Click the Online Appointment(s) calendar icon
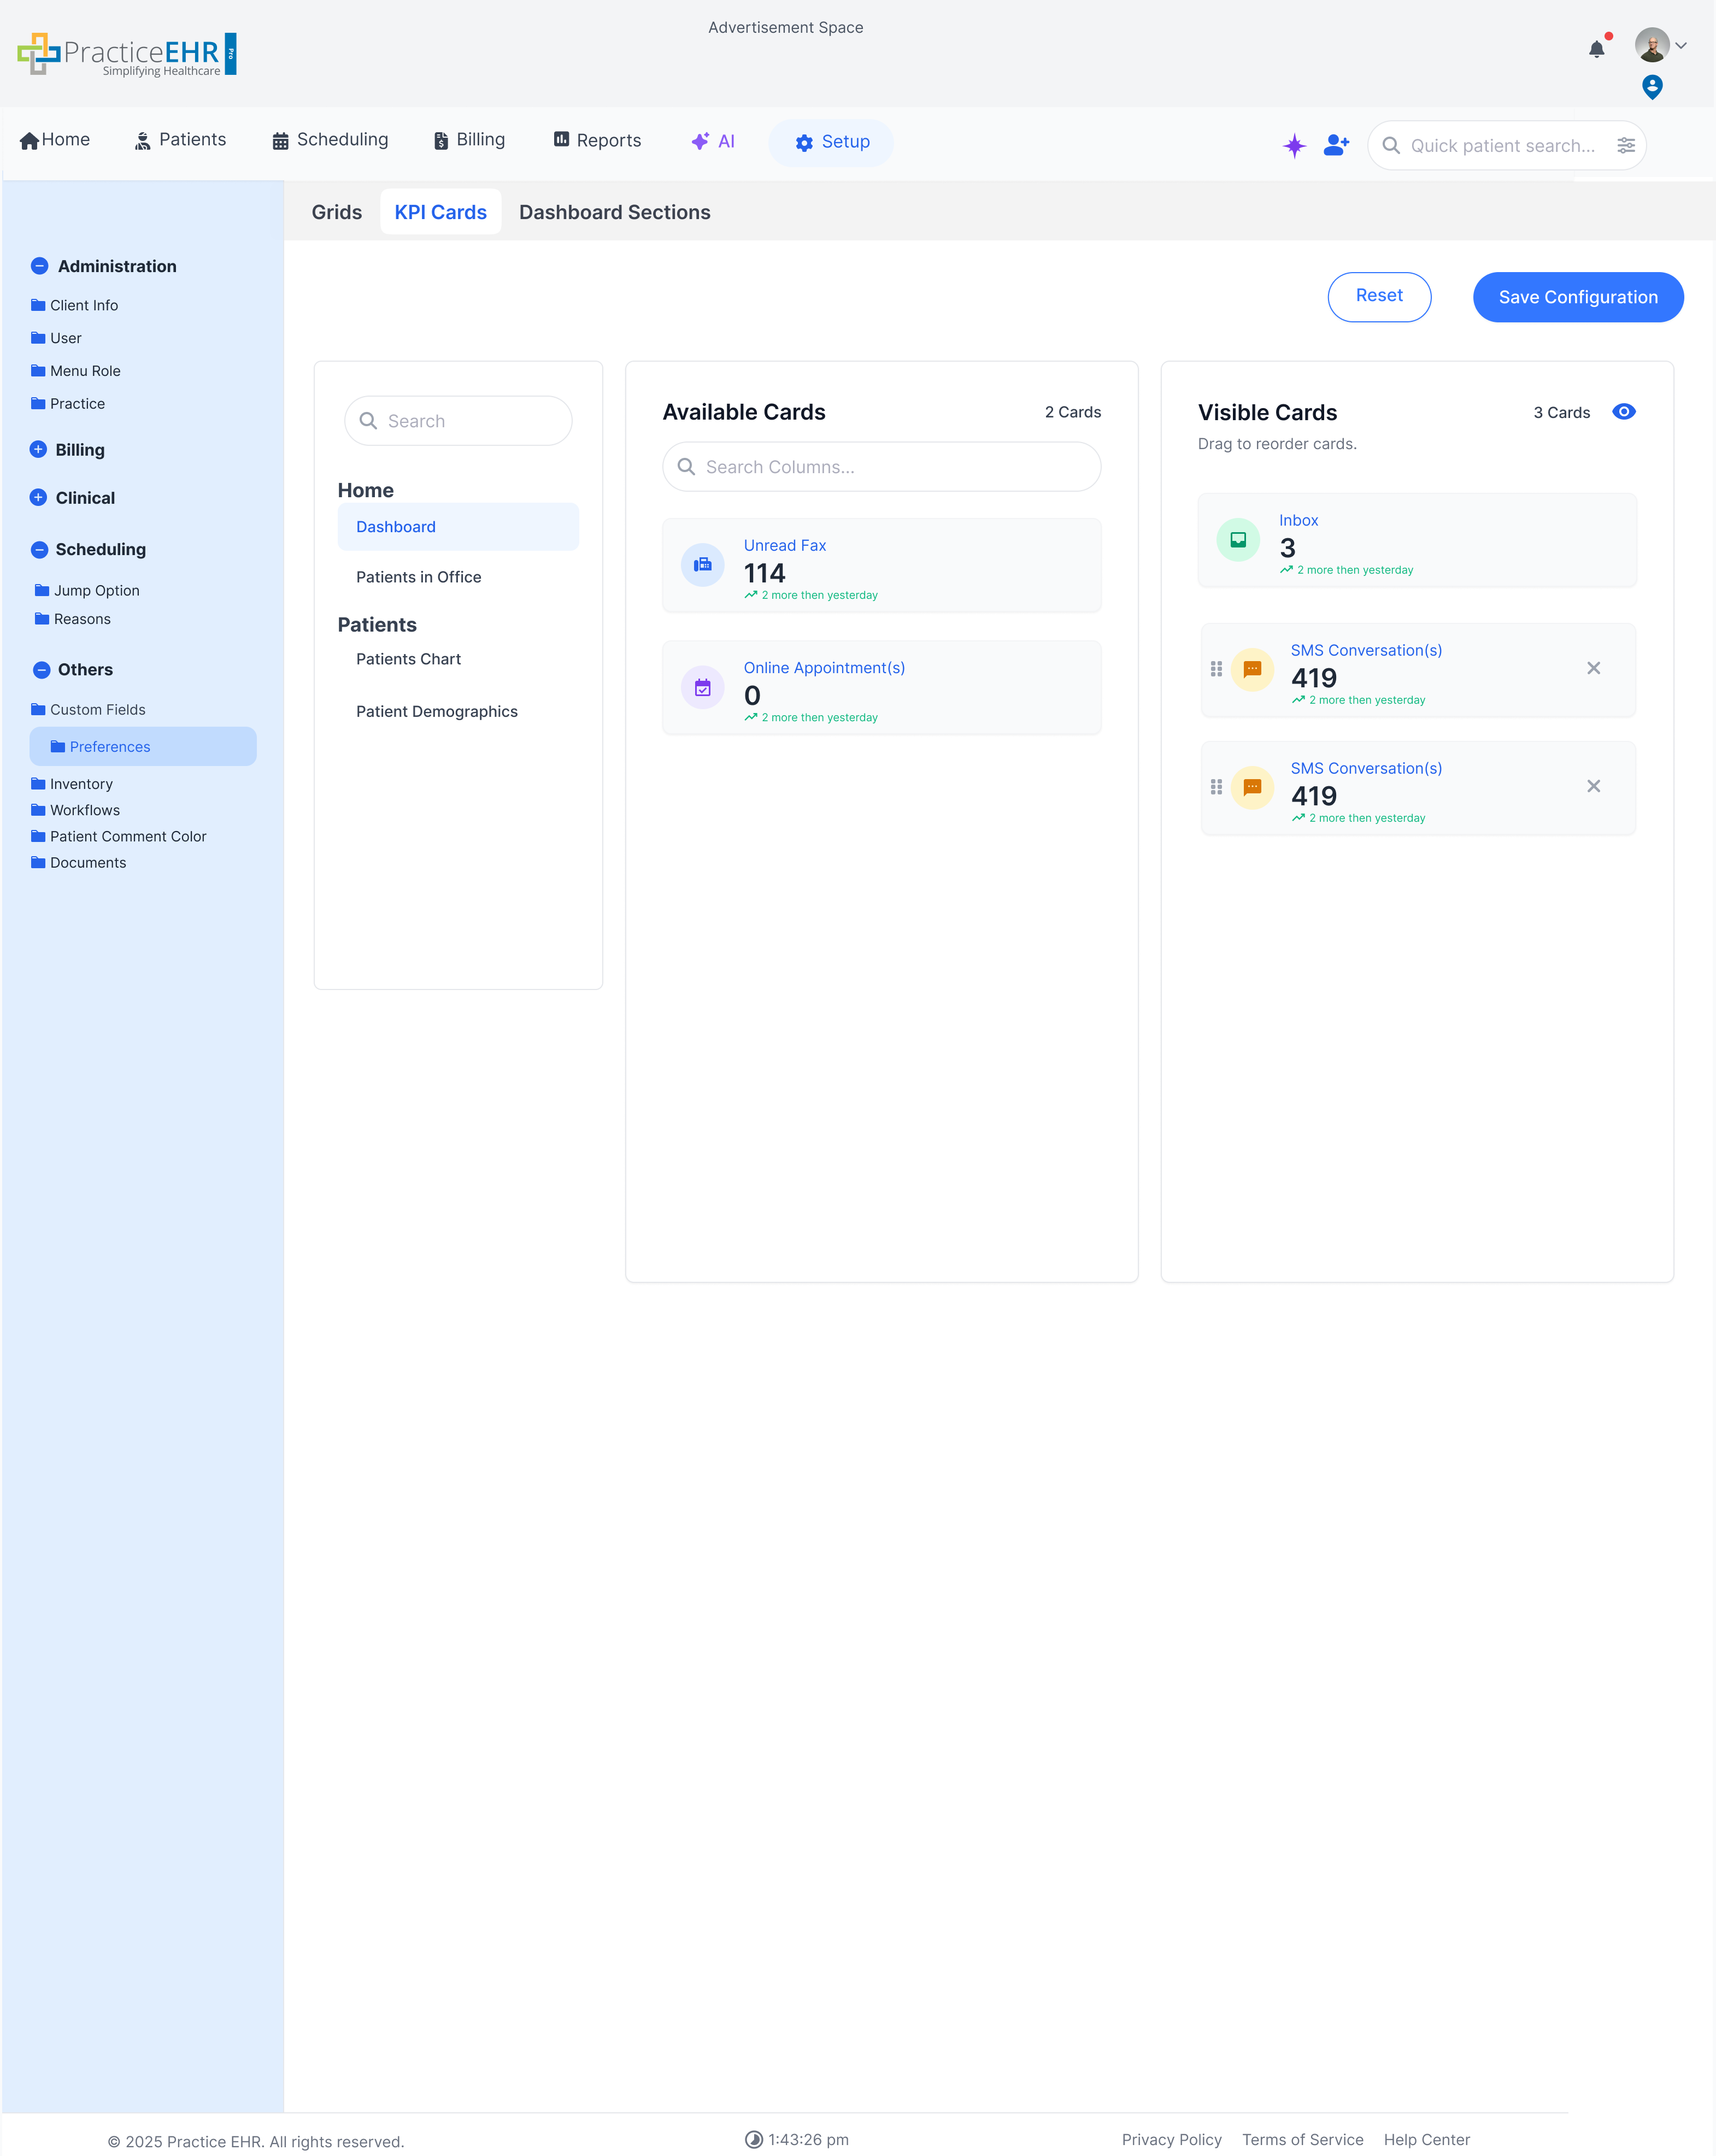Image resolution: width=1716 pixels, height=2156 pixels. tap(703, 687)
